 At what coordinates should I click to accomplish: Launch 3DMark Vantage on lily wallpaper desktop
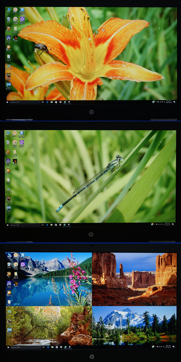(15, 21)
